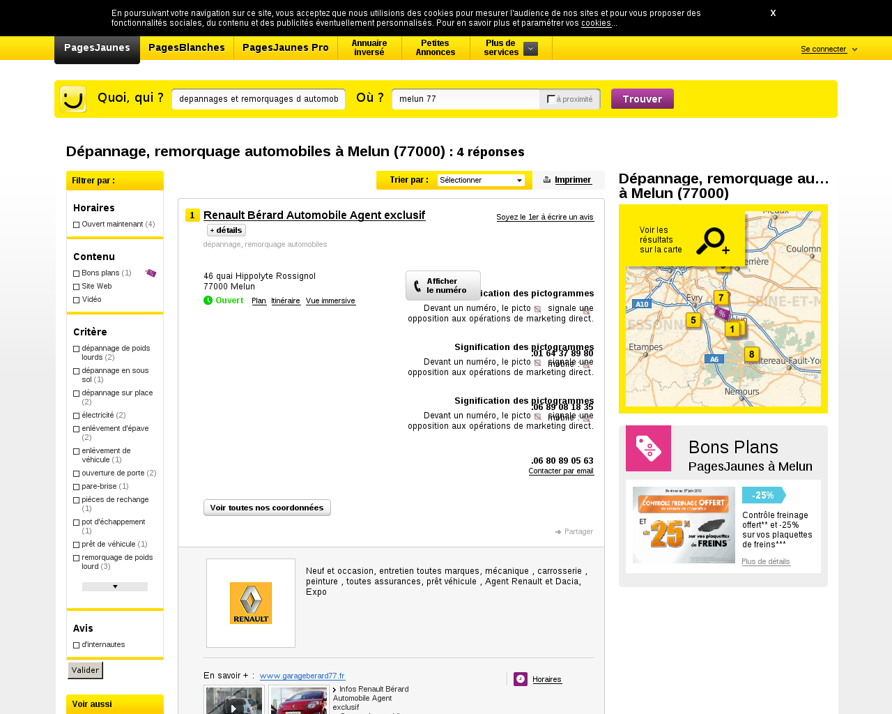Click map marker number 8
This screenshot has height=714, width=892.
click(x=751, y=354)
